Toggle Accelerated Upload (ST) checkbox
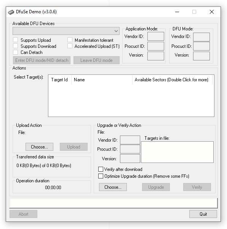This screenshot has width=227, height=229. [x=70, y=46]
